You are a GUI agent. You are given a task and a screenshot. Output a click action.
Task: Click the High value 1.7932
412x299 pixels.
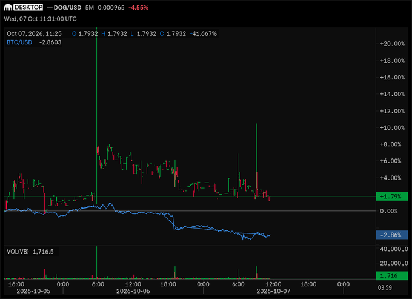click(x=117, y=34)
